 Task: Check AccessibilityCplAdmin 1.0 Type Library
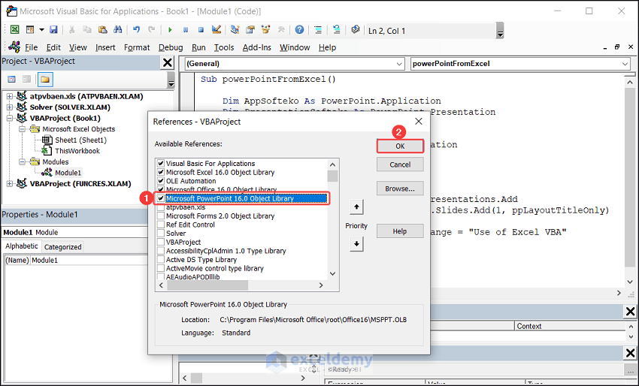click(161, 251)
